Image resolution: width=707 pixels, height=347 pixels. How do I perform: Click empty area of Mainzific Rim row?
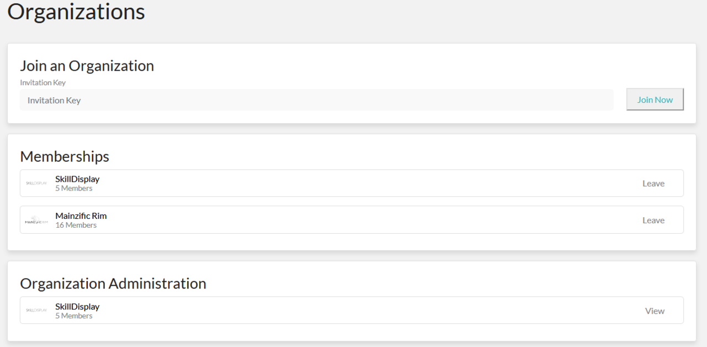(359, 220)
